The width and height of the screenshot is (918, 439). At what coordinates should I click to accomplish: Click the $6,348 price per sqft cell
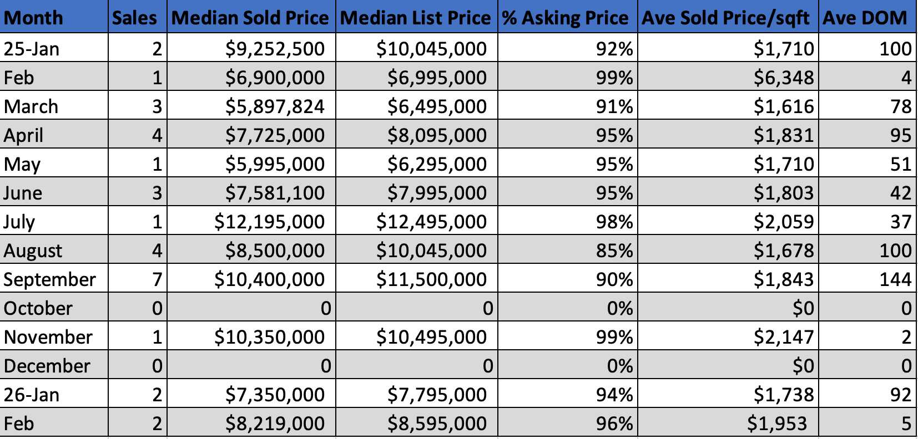(x=784, y=78)
